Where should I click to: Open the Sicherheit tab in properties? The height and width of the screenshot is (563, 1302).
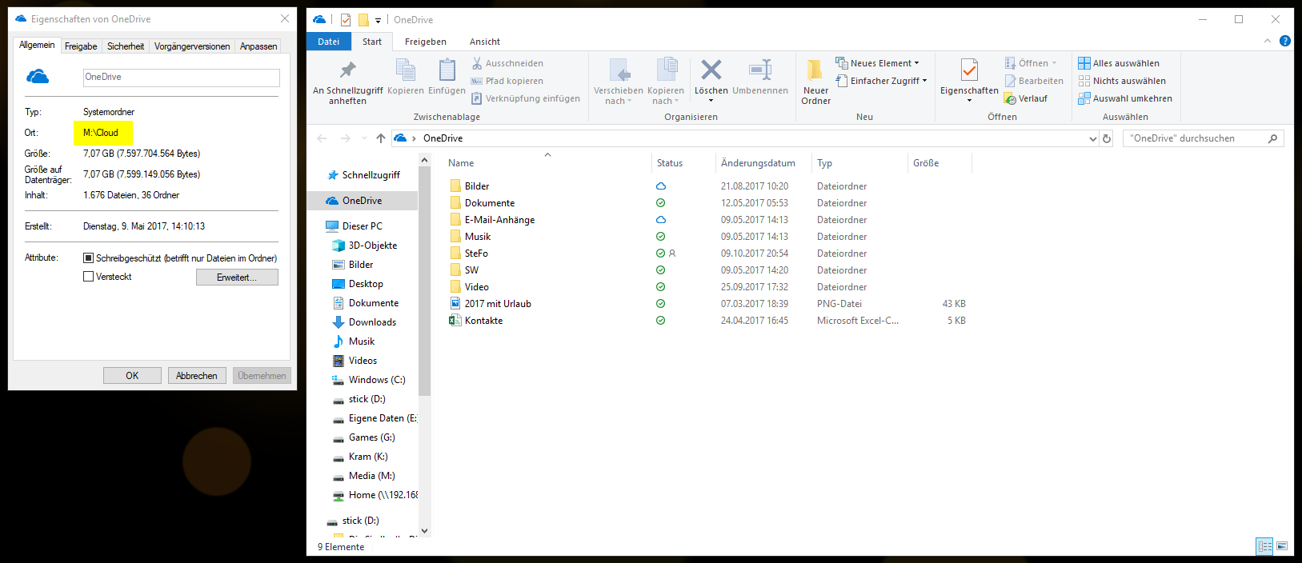(x=126, y=46)
